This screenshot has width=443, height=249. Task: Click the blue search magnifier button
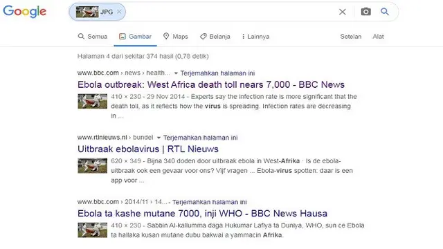coord(385,12)
